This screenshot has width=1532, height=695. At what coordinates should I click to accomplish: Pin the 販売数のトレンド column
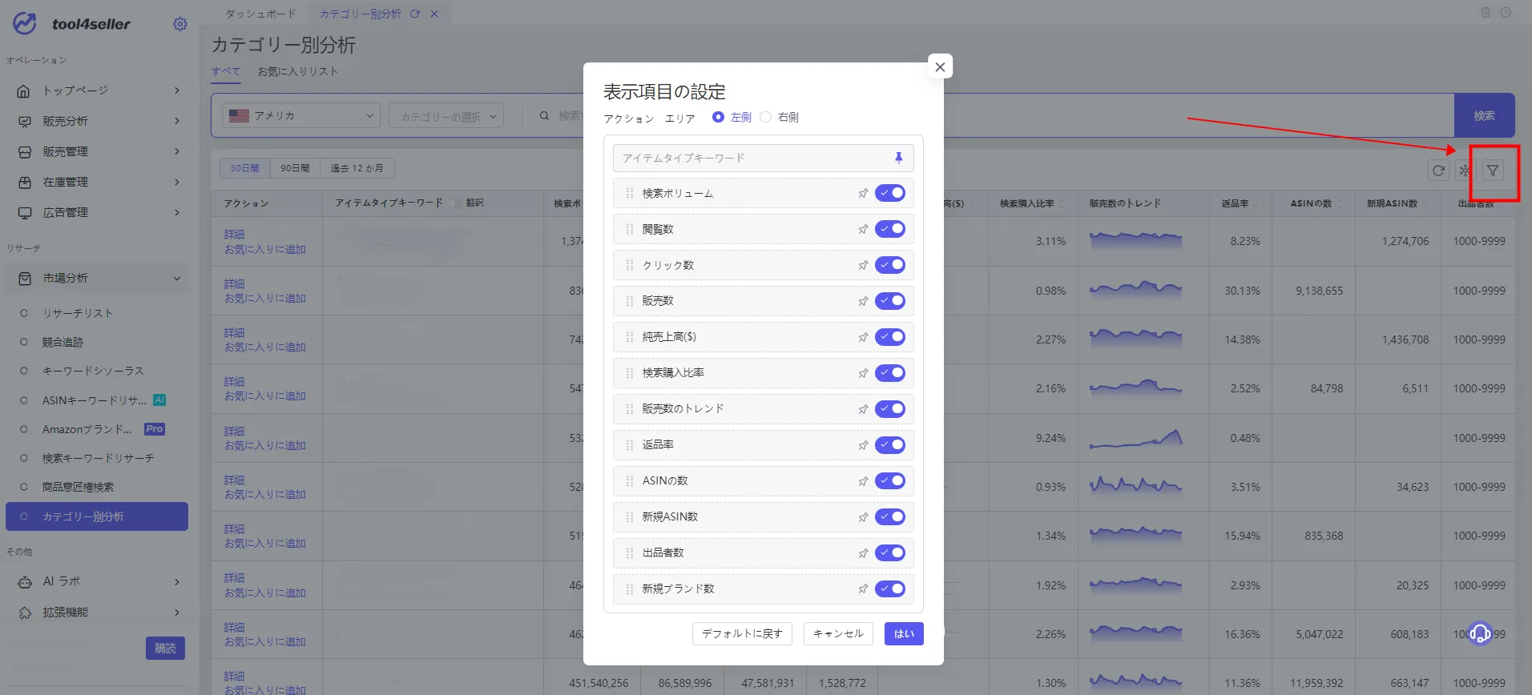(863, 409)
